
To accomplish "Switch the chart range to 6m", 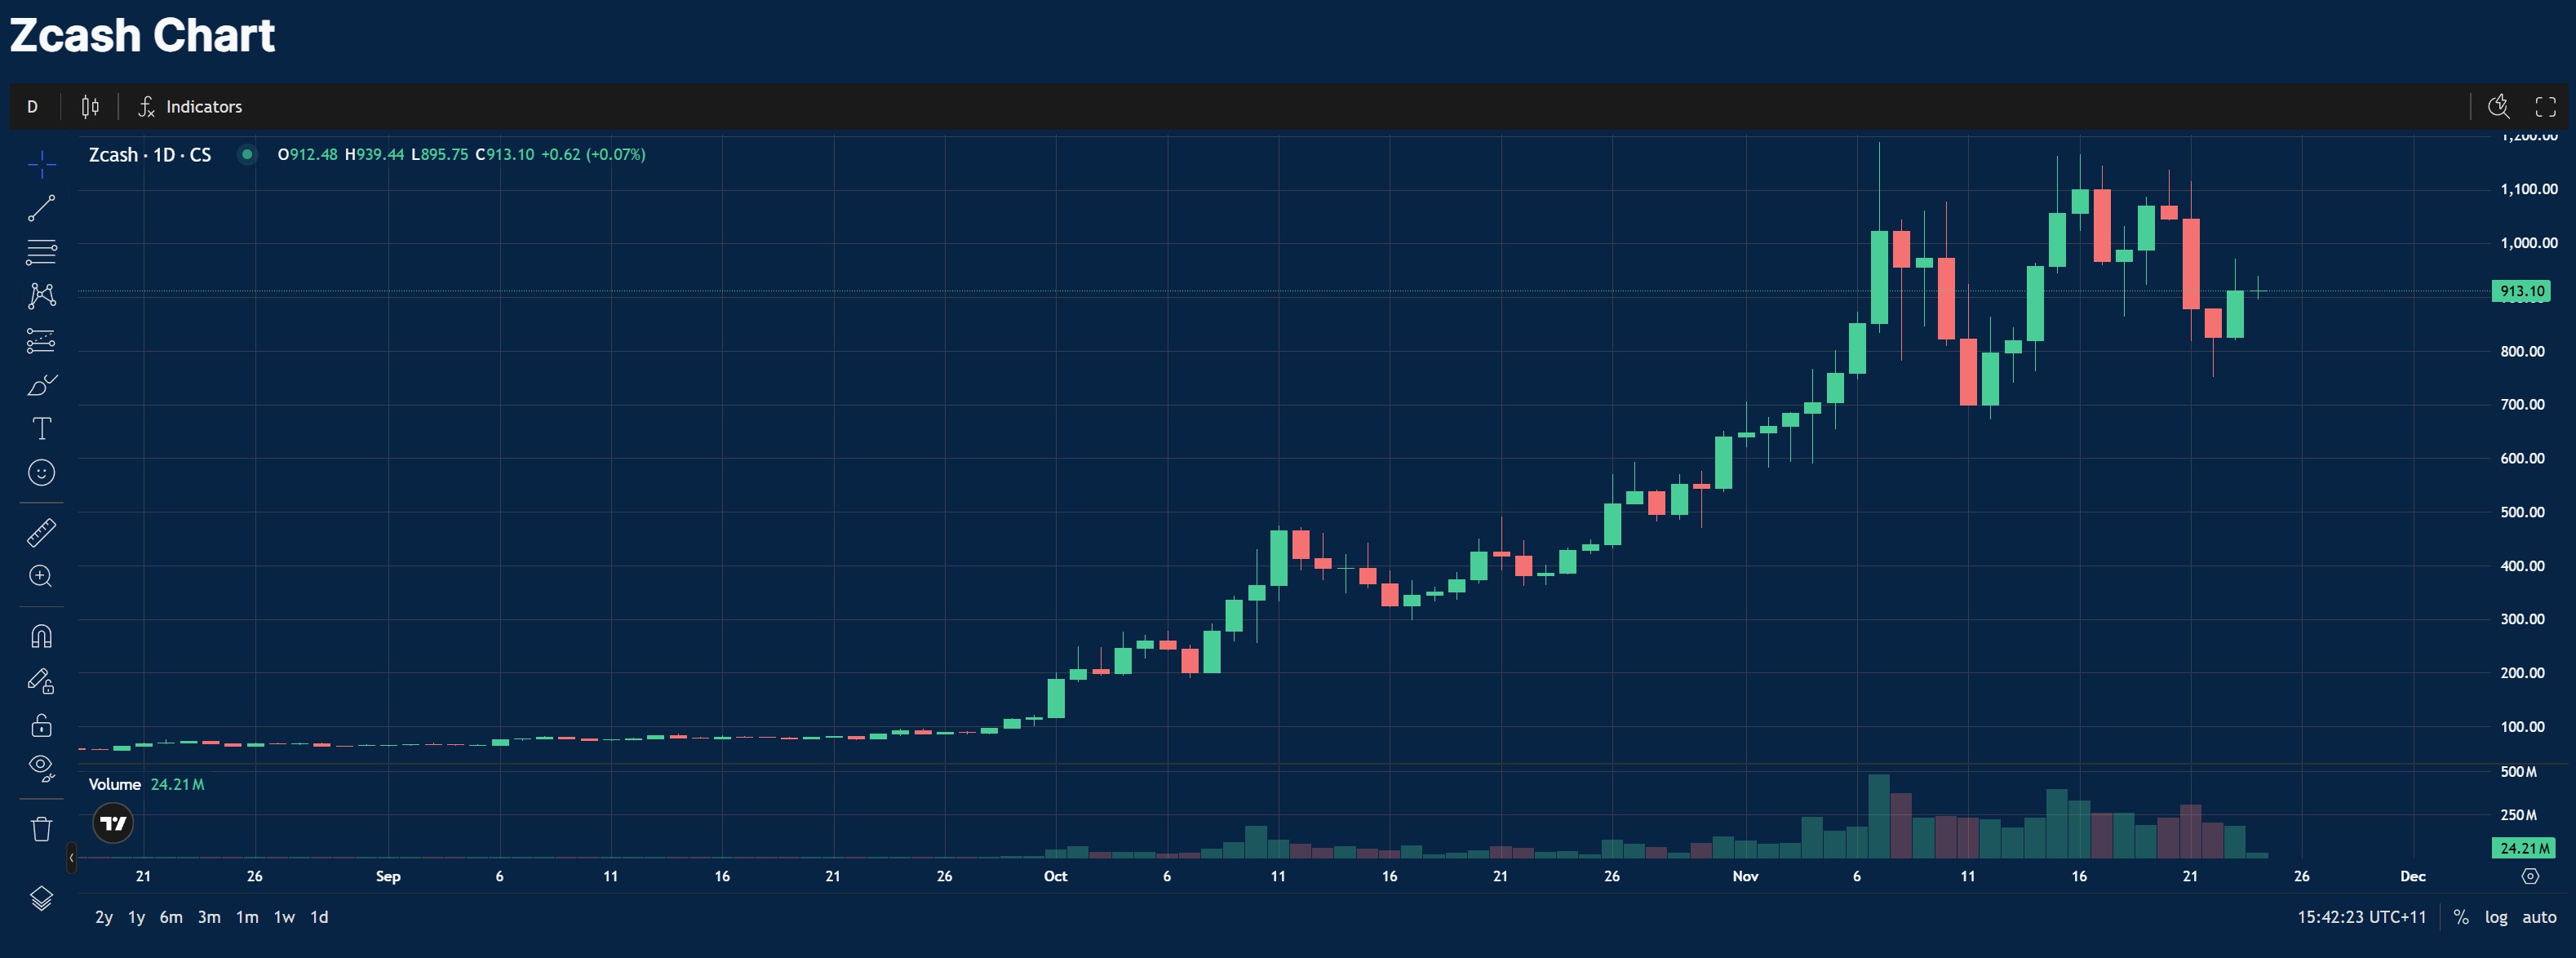I will (x=170, y=916).
